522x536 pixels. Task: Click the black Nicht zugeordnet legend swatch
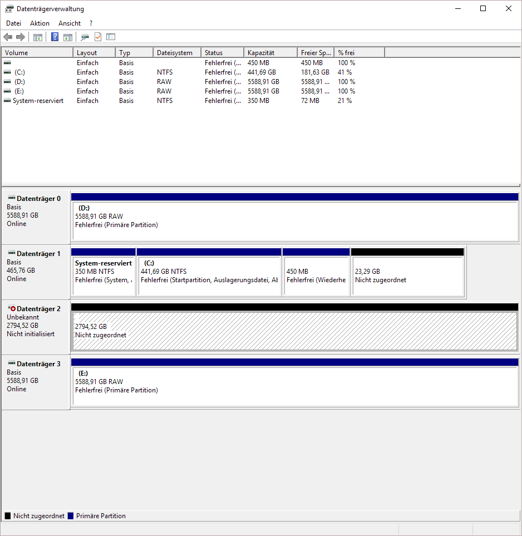pyautogui.click(x=8, y=516)
